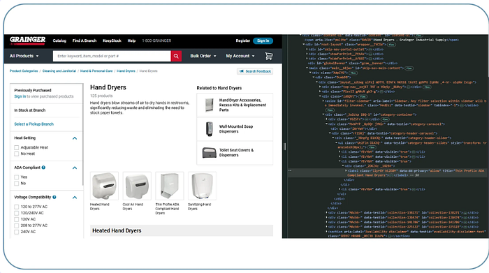Click the Sign In button
This screenshot has height=273, width=489.
point(263,40)
